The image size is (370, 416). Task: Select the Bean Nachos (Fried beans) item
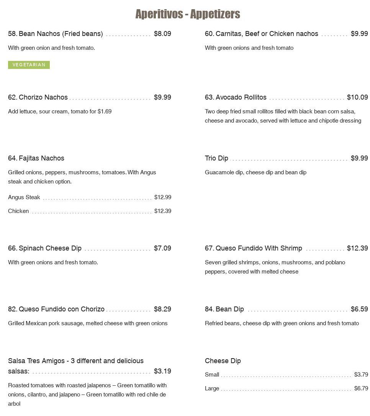click(56, 34)
